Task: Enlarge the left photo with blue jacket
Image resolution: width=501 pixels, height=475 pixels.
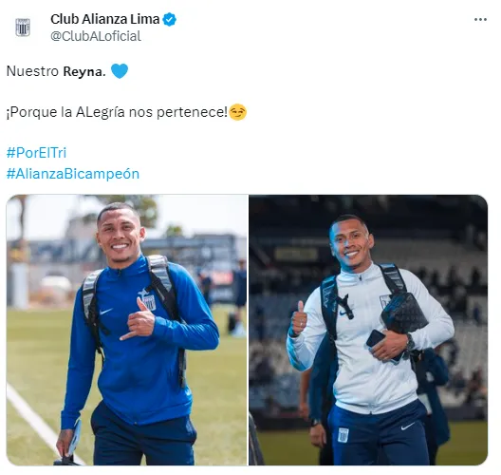Action: (127, 330)
